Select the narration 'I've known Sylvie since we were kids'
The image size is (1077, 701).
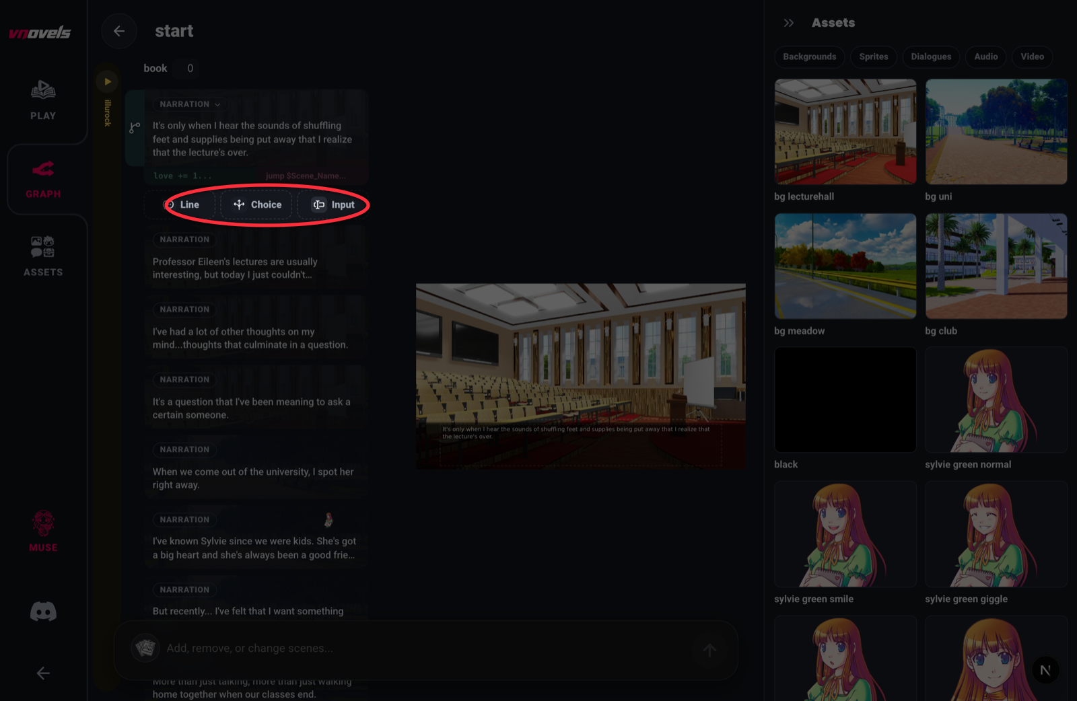(256, 538)
